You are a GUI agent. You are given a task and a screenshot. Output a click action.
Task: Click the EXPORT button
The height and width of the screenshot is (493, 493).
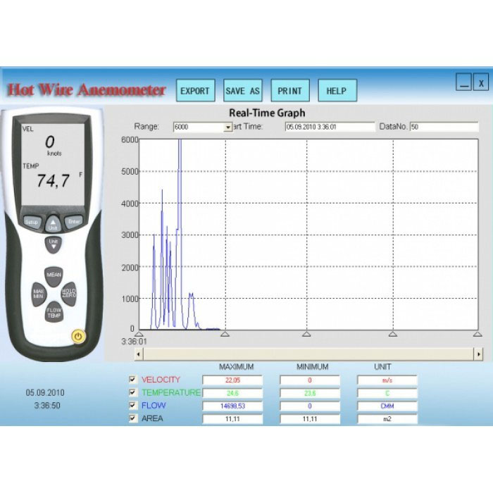[x=195, y=91]
